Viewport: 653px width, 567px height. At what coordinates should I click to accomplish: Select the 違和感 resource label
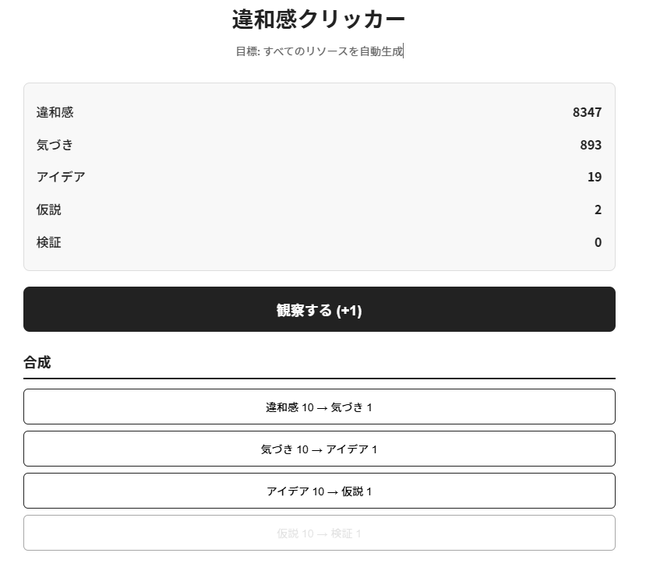point(55,112)
